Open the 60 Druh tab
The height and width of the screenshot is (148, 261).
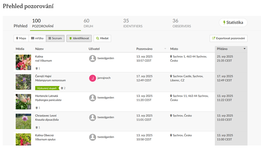click(88, 23)
